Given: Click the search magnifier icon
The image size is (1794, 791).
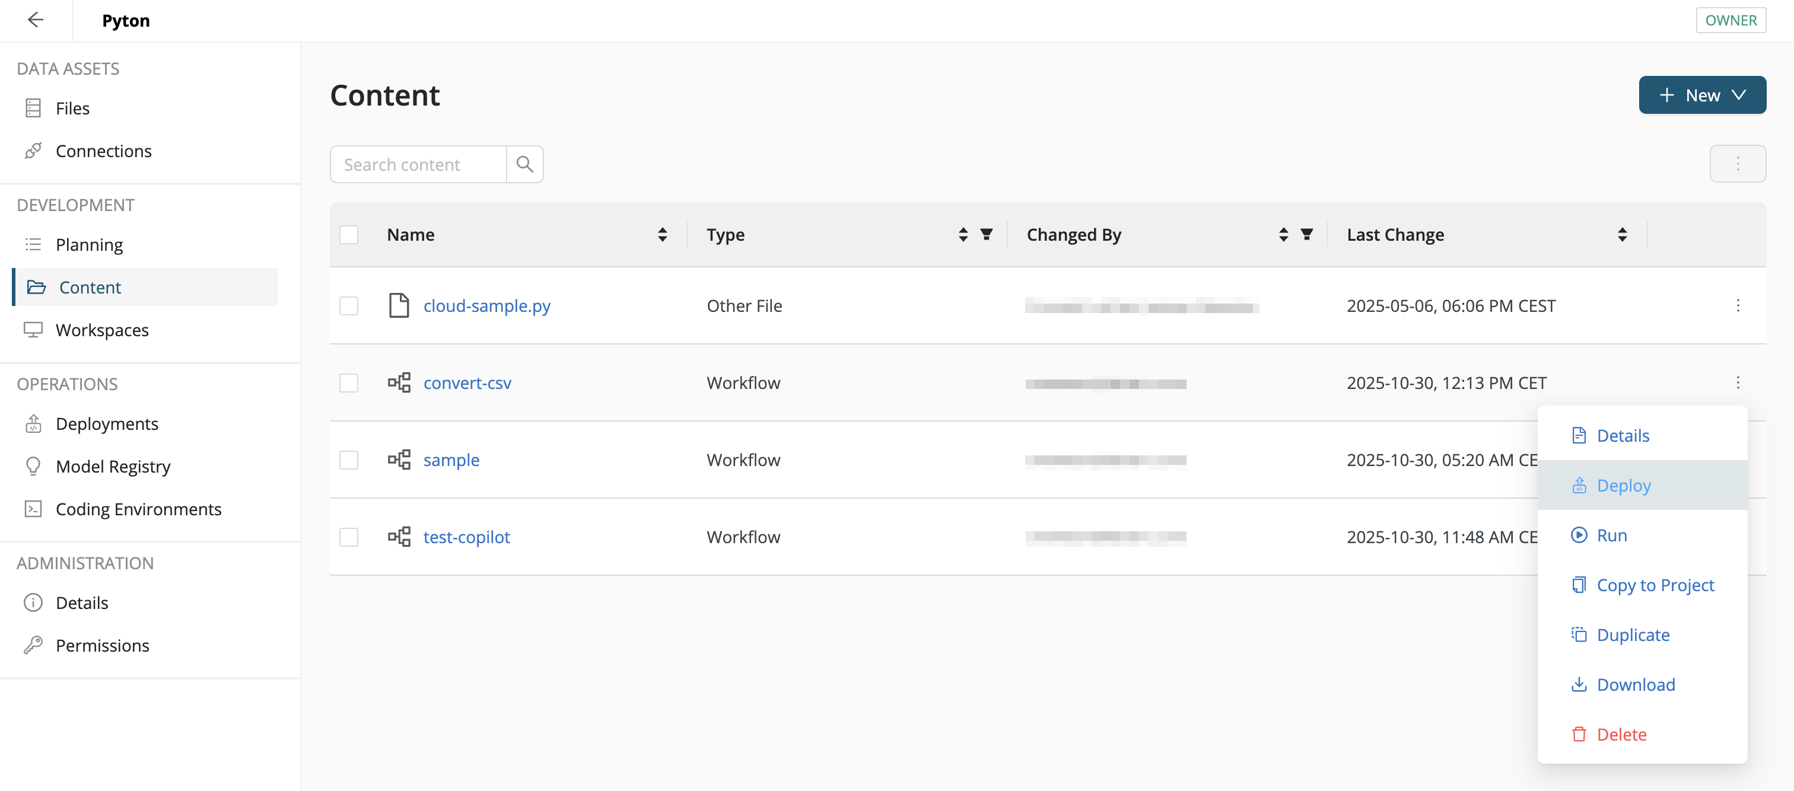Looking at the screenshot, I should [525, 164].
